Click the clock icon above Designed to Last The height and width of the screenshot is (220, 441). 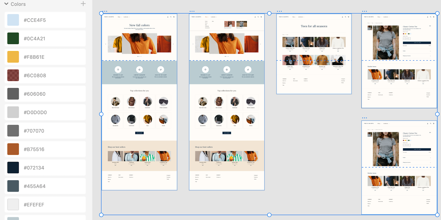click(118, 69)
